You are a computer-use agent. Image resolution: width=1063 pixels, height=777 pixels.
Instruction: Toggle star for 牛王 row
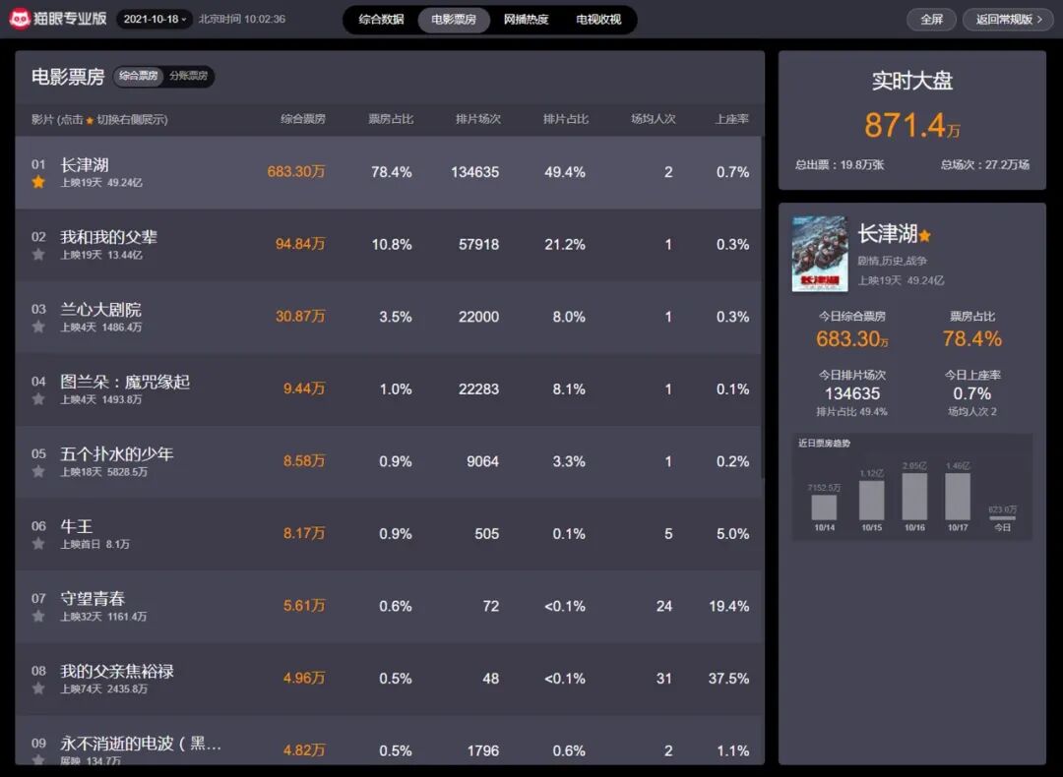[x=38, y=544]
